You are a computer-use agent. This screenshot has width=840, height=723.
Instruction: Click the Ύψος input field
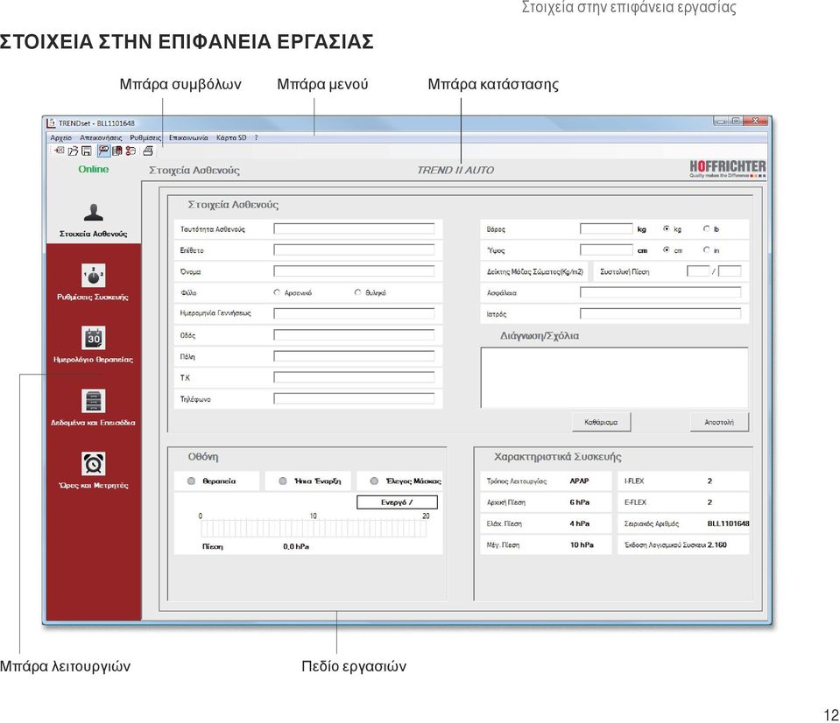click(x=606, y=250)
